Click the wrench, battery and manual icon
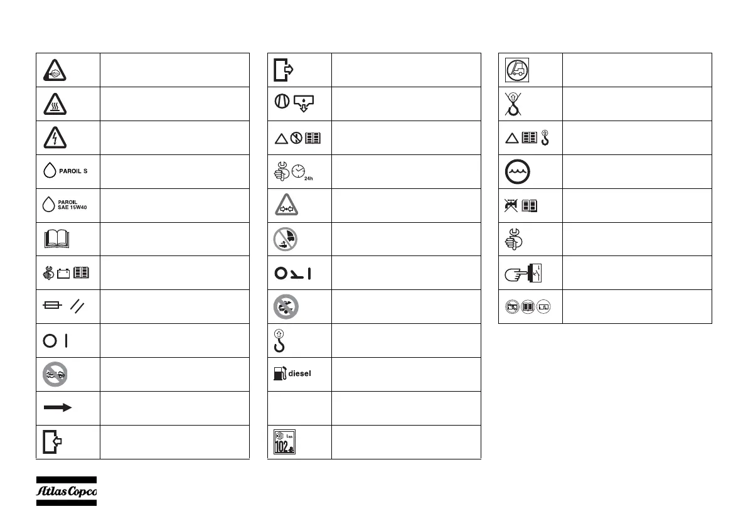This screenshot has width=748, height=526. [66, 272]
